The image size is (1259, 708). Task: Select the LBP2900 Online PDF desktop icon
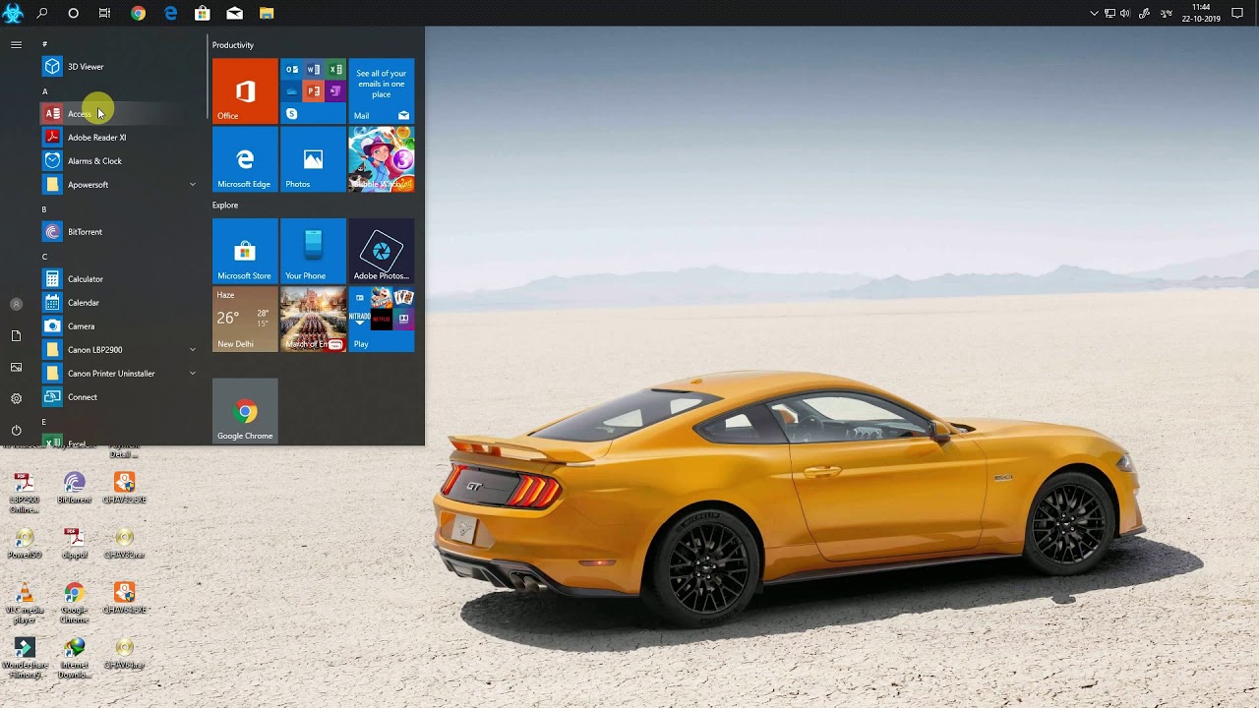point(25,494)
